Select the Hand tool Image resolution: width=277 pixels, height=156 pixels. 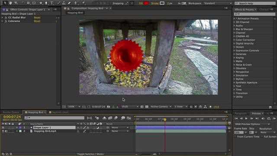10,3
